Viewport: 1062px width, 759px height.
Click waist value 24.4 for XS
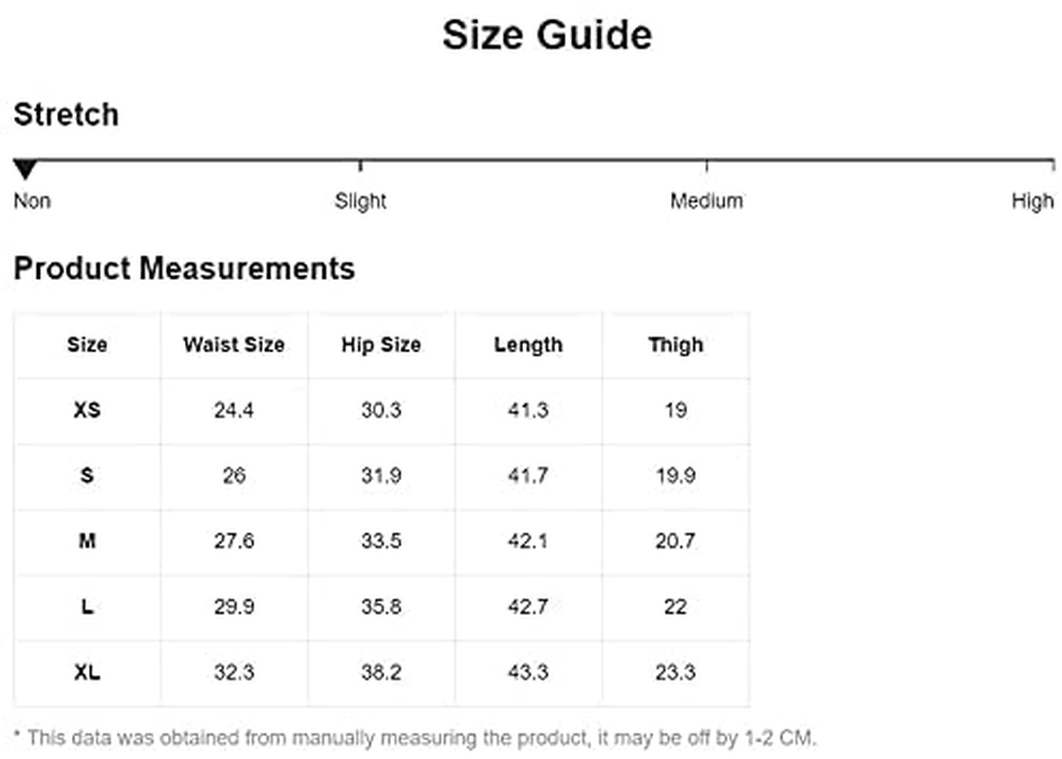point(233,411)
